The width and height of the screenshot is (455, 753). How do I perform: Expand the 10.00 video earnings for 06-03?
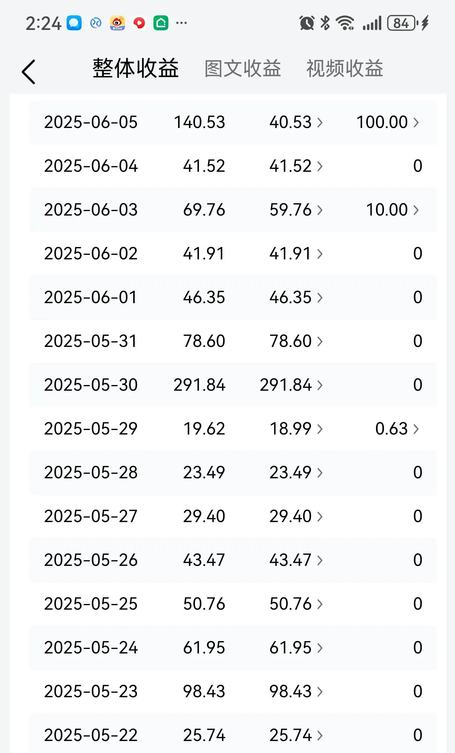point(393,210)
